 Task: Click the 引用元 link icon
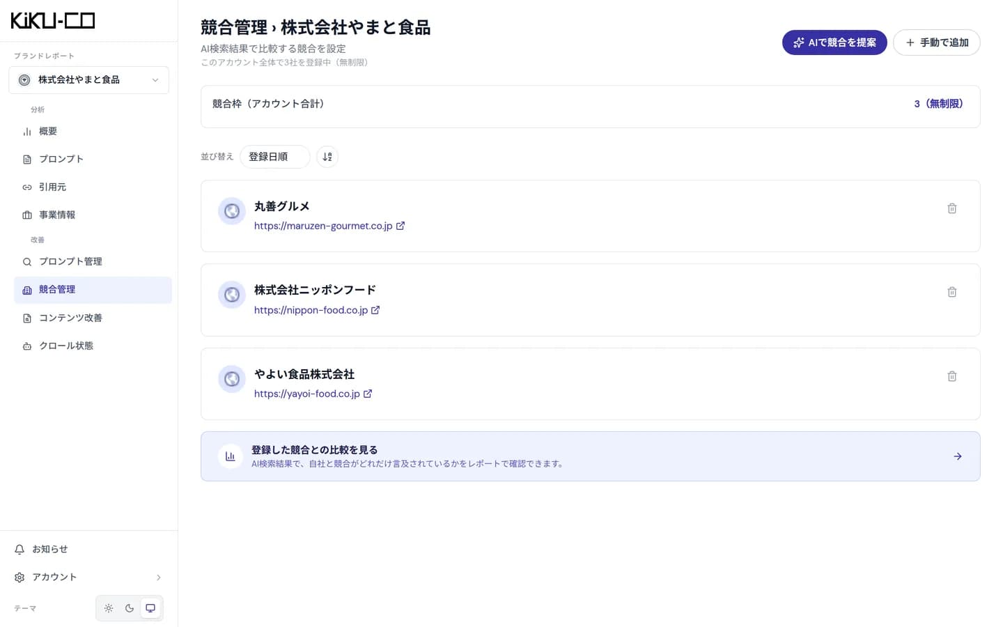coord(27,187)
